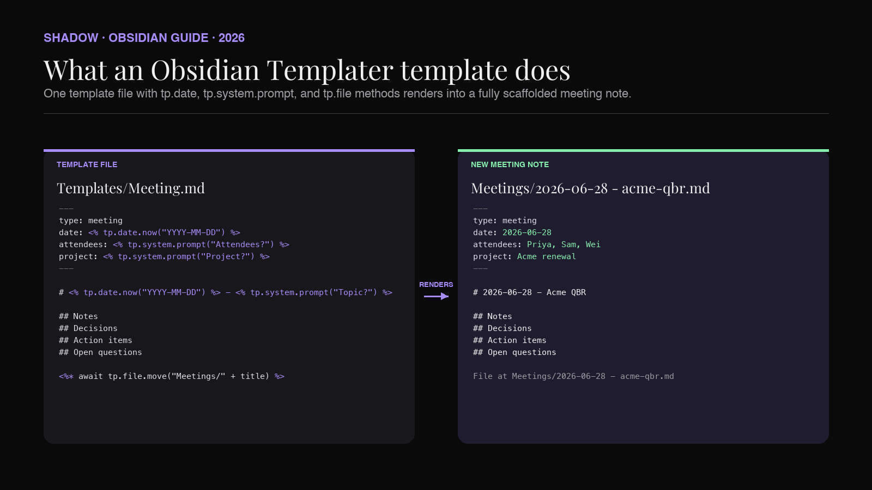Image resolution: width=872 pixels, height=490 pixels.
Task: Click '## Action items' in the new meeting note
Action: 510,340
